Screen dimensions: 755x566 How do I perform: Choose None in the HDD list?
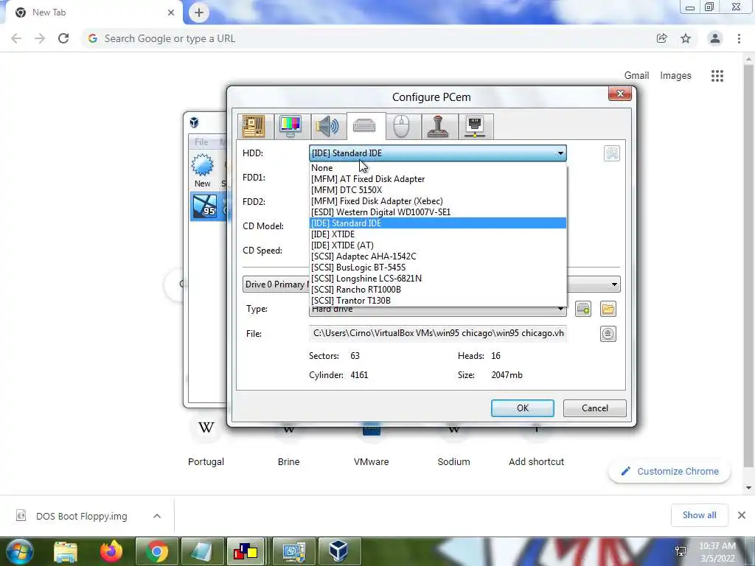coord(438,168)
